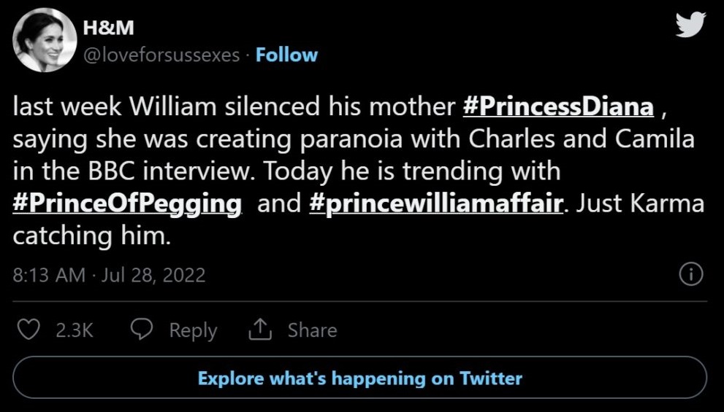Click the heart icon to like the tweet

28,330
